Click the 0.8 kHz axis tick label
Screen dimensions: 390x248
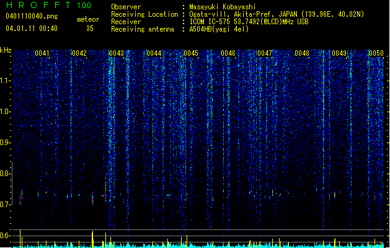pos(6,174)
